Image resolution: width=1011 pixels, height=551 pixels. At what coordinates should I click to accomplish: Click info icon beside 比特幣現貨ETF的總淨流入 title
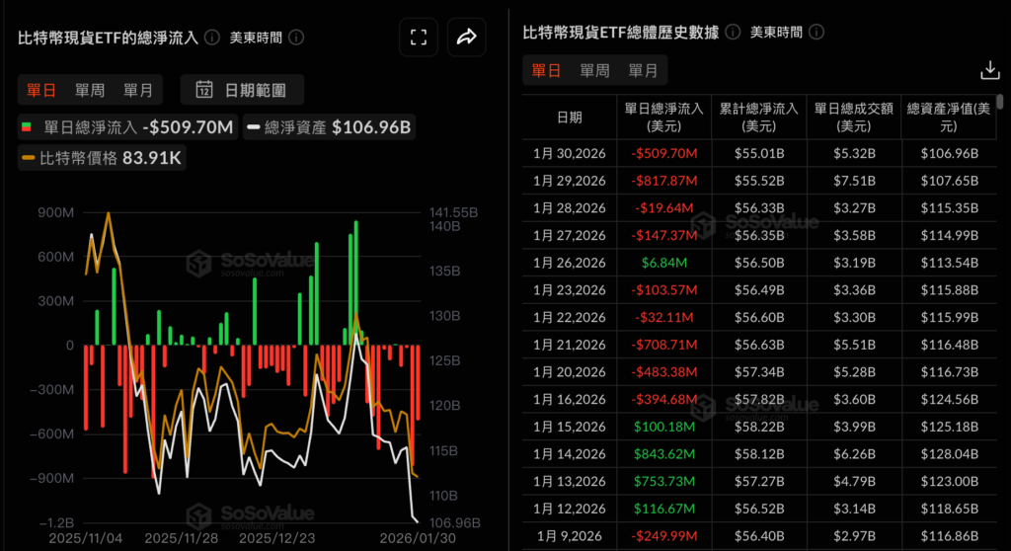211,38
